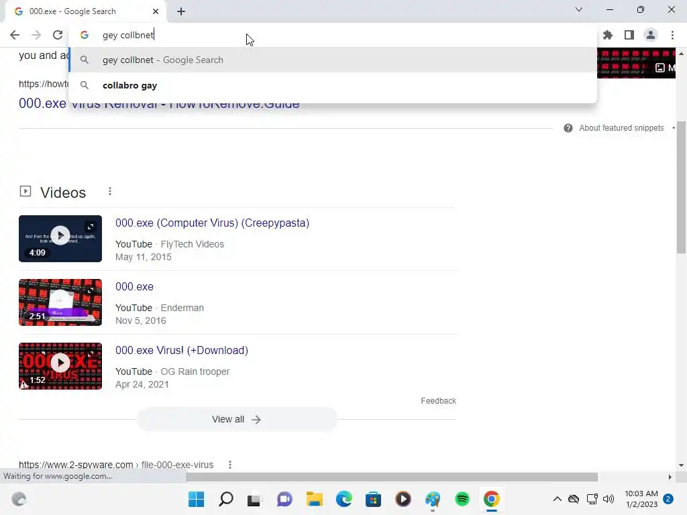Play the 1:52 OG Rain trooper thumbnail
The height and width of the screenshot is (515, 687).
pos(60,366)
